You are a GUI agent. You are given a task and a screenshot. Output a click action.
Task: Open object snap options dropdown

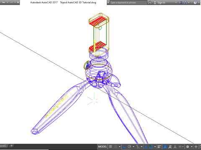pos(155,147)
